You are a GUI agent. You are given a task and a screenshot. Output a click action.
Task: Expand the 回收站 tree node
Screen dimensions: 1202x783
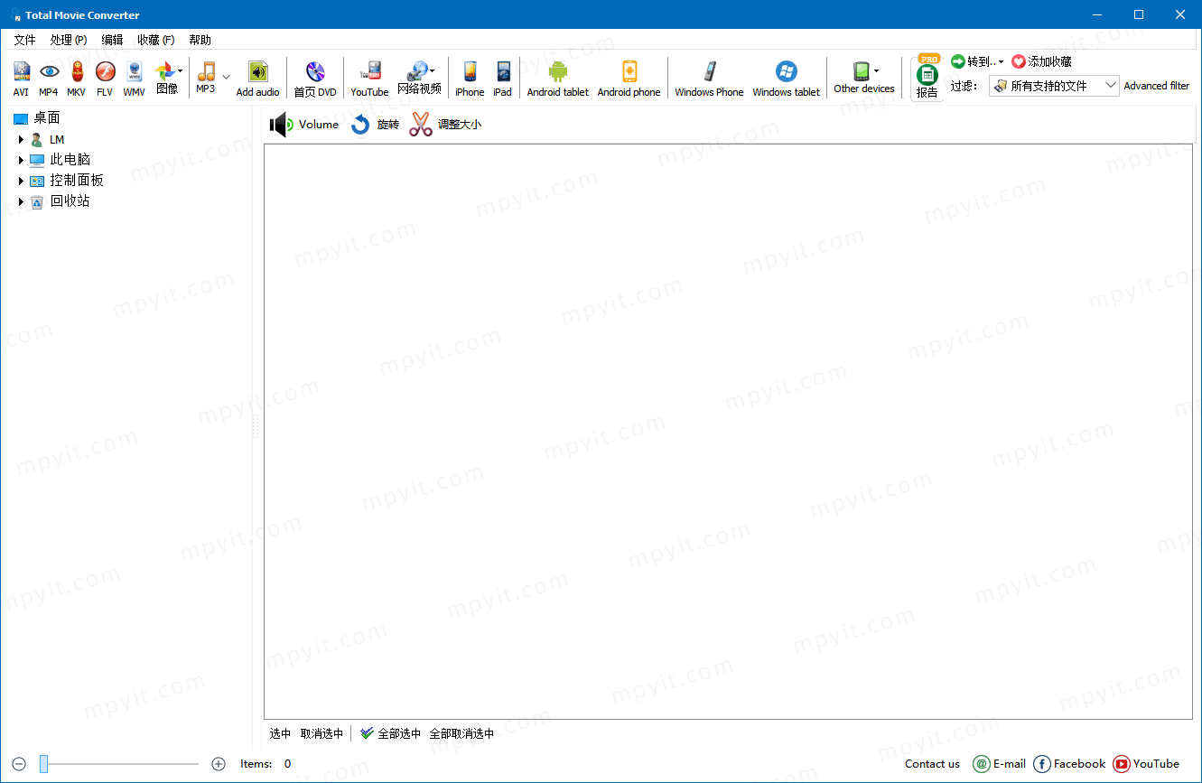[x=22, y=201]
